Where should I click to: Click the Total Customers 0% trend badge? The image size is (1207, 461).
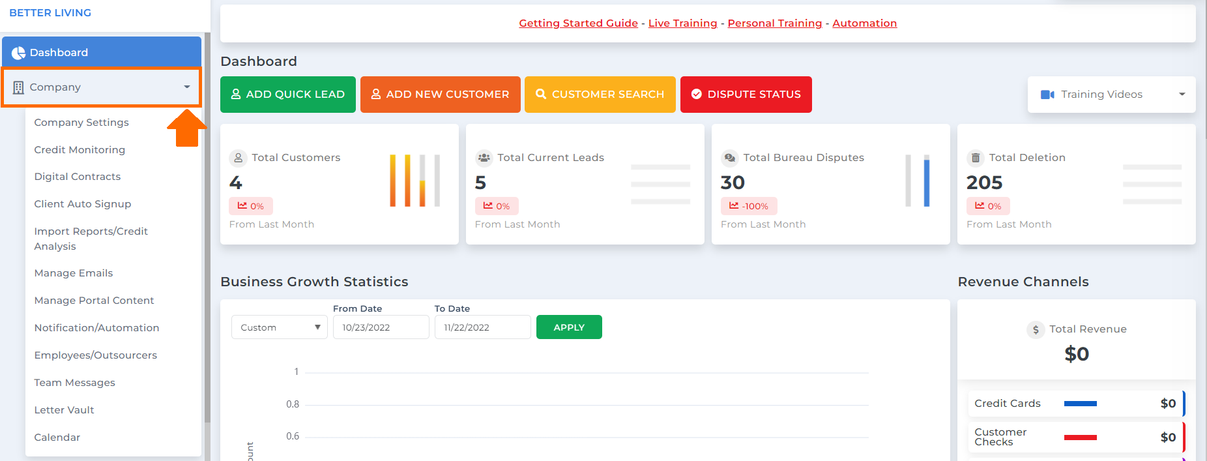pos(251,206)
